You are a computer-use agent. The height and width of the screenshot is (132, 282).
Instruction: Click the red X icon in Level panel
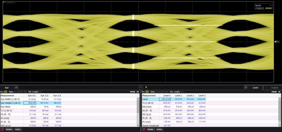(x=144, y=129)
